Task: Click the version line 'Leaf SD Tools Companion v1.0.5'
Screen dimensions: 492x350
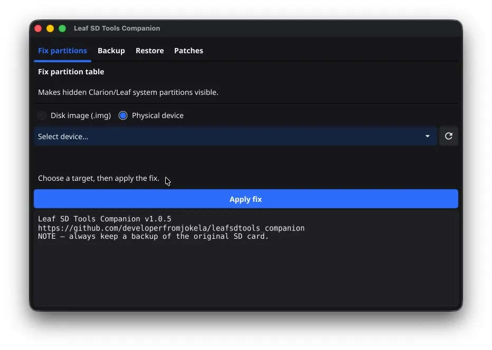Action: tap(105, 219)
